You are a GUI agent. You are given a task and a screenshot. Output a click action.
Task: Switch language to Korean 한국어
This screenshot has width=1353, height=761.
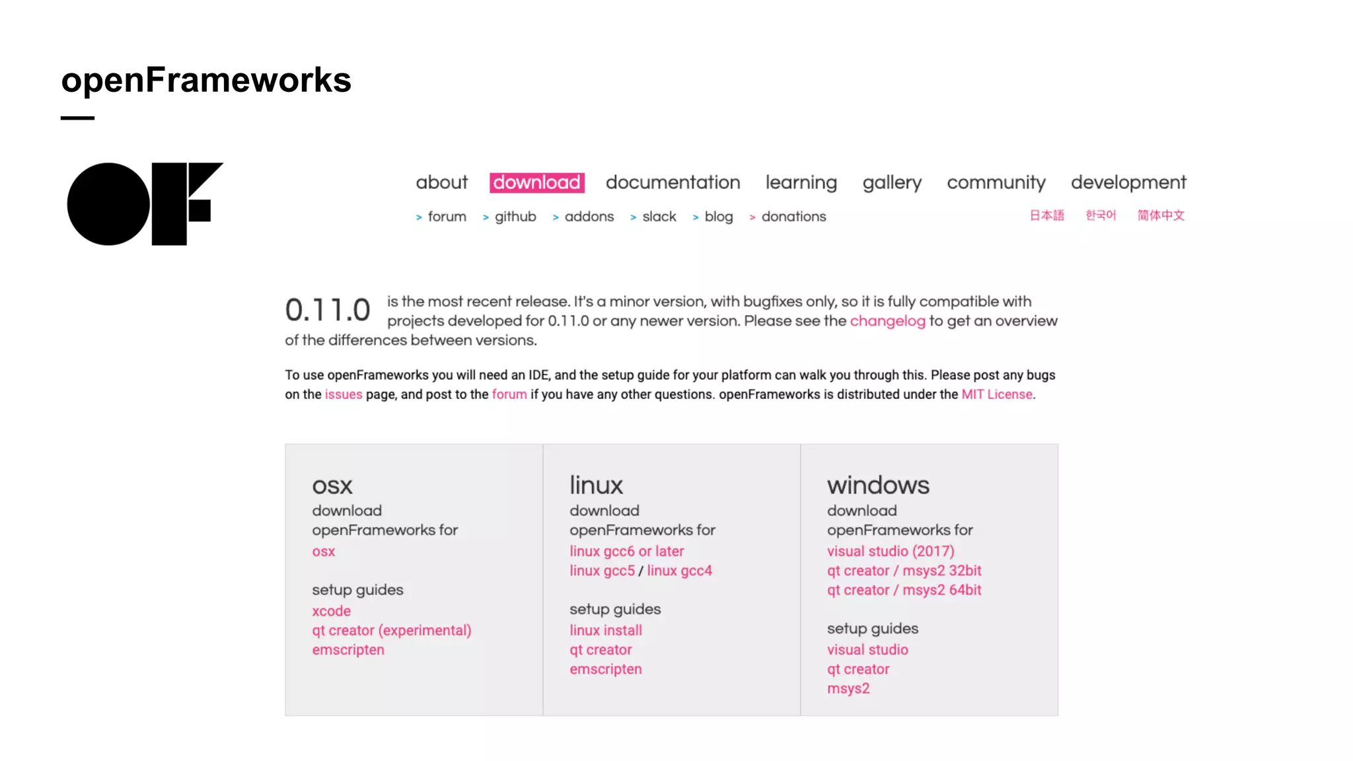coord(1101,215)
